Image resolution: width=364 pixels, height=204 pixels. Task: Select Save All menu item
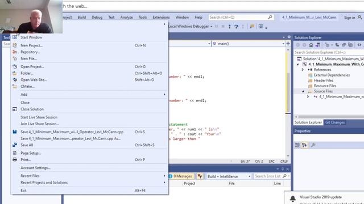coord(27,145)
